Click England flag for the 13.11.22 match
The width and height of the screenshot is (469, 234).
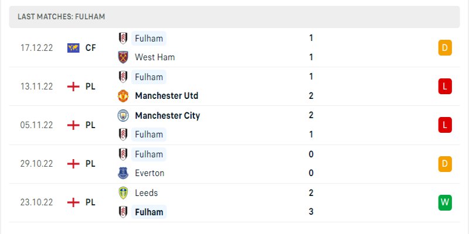(x=73, y=87)
